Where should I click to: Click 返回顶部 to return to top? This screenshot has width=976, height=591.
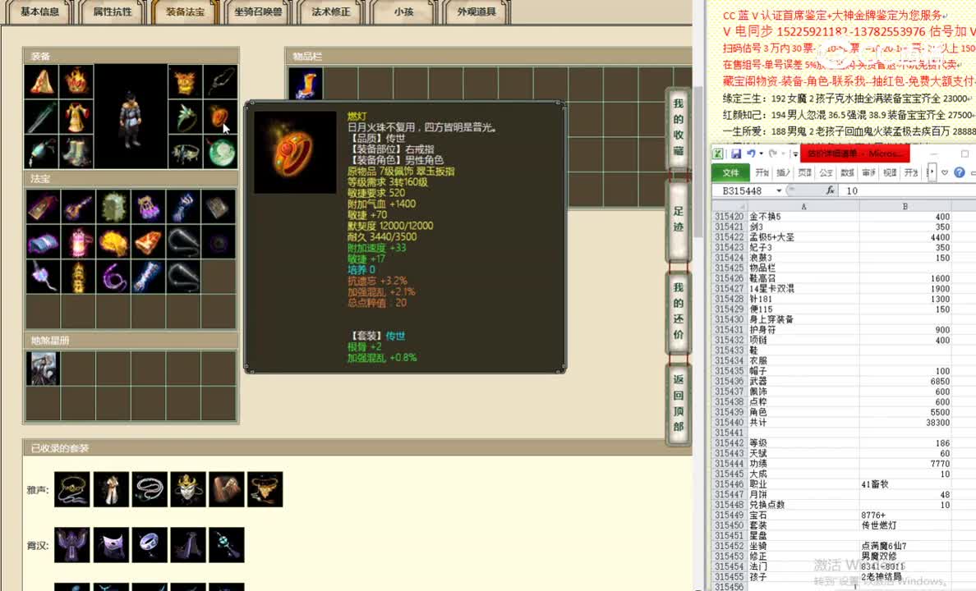(679, 402)
